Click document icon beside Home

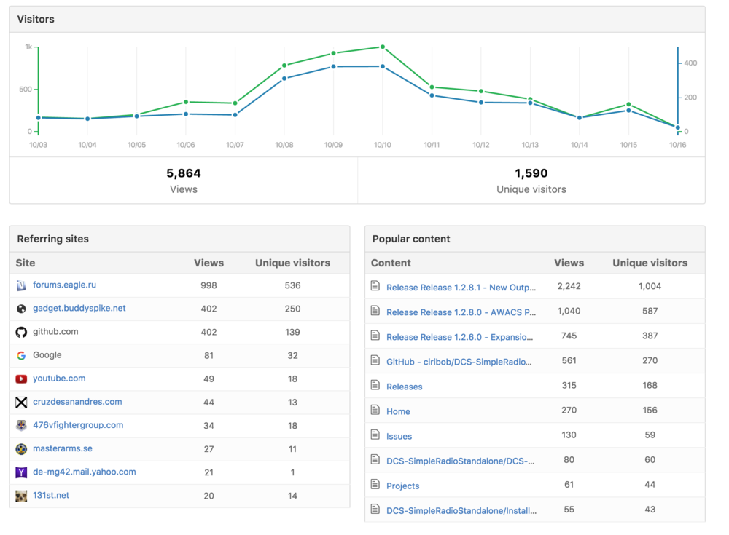(375, 410)
